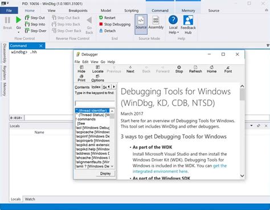The height and width of the screenshot is (210, 270).
Task: Click Step Out Back
Action: (x=66, y=18)
